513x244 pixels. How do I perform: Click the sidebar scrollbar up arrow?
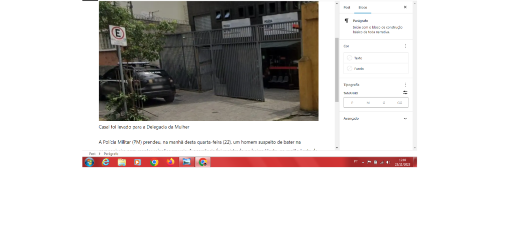tap(415, 4)
